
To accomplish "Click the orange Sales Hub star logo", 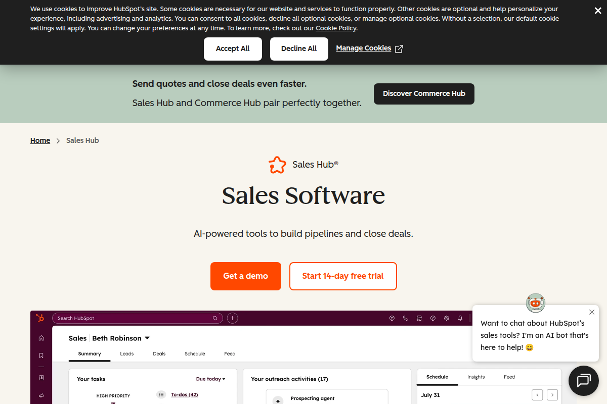I will pos(277,165).
